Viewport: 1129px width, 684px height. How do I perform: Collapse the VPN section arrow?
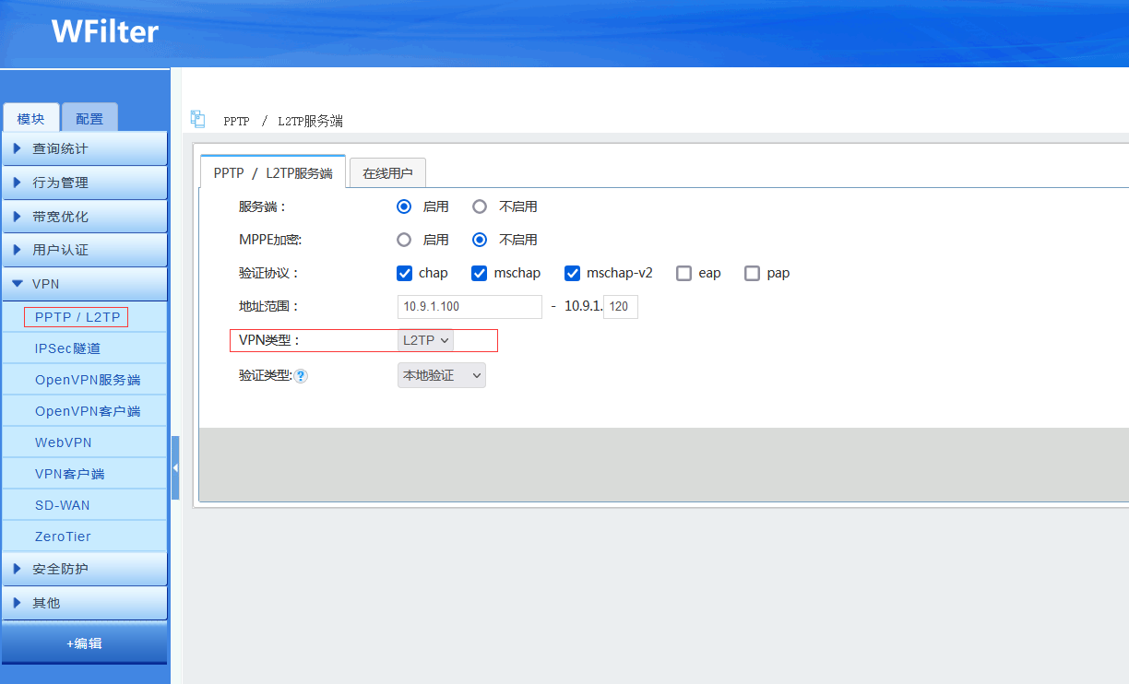tap(18, 284)
